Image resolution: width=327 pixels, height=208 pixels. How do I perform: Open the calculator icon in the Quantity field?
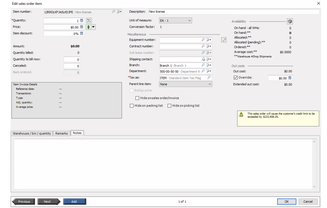tap(82, 20)
